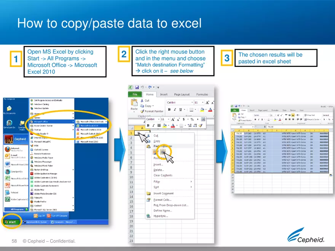Viewport: 335px width, 251px height.
Task: Click the Save icon in the Quick Access Toolbar
Action: click(137, 87)
